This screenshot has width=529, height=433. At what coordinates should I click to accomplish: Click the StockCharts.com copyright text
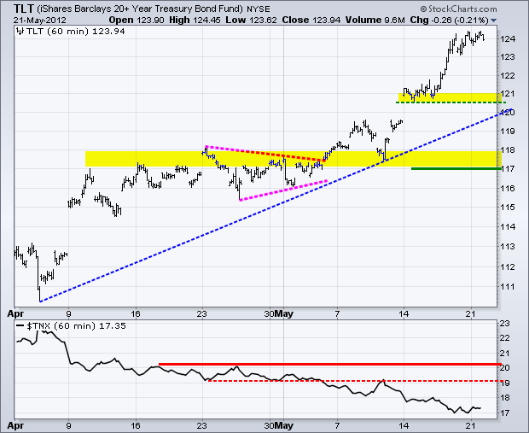click(x=458, y=9)
